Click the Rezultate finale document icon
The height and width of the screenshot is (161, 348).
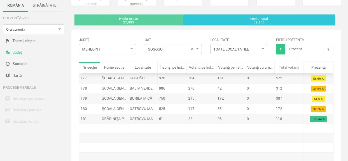(x=8, y=121)
